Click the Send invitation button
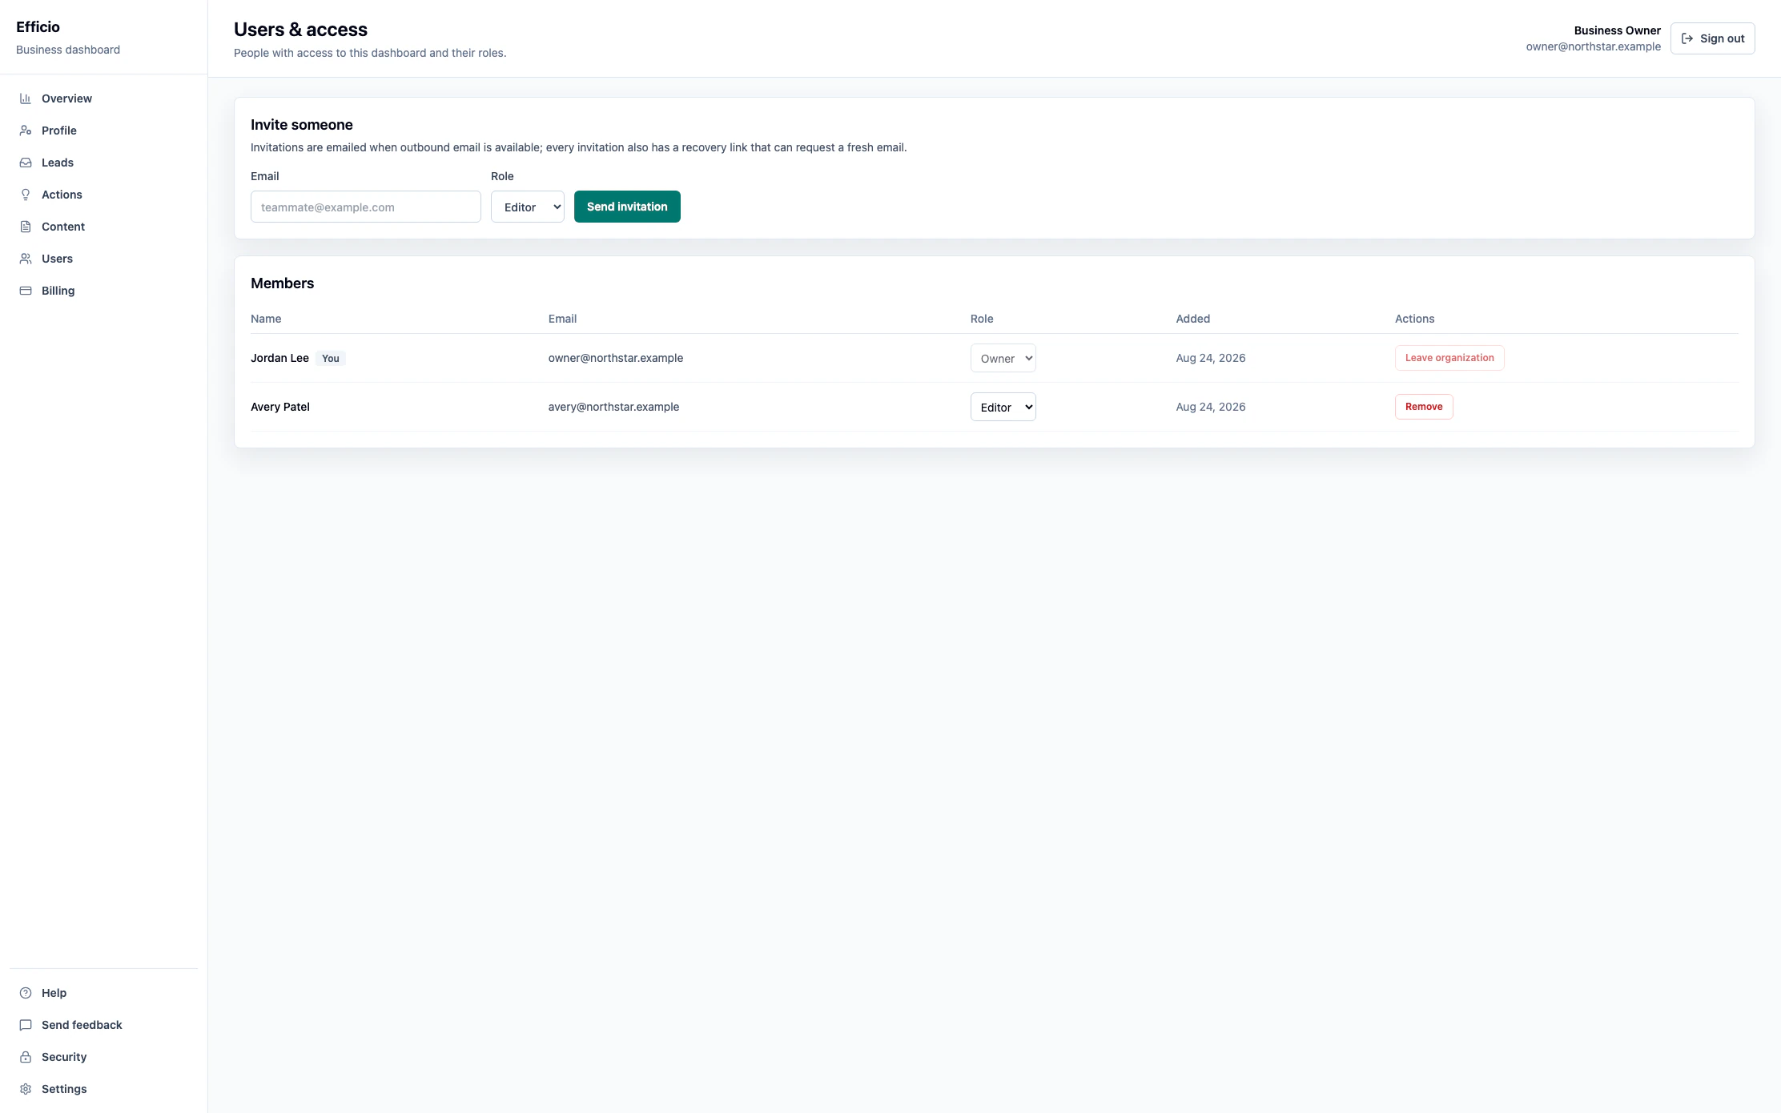 coord(627,207)
